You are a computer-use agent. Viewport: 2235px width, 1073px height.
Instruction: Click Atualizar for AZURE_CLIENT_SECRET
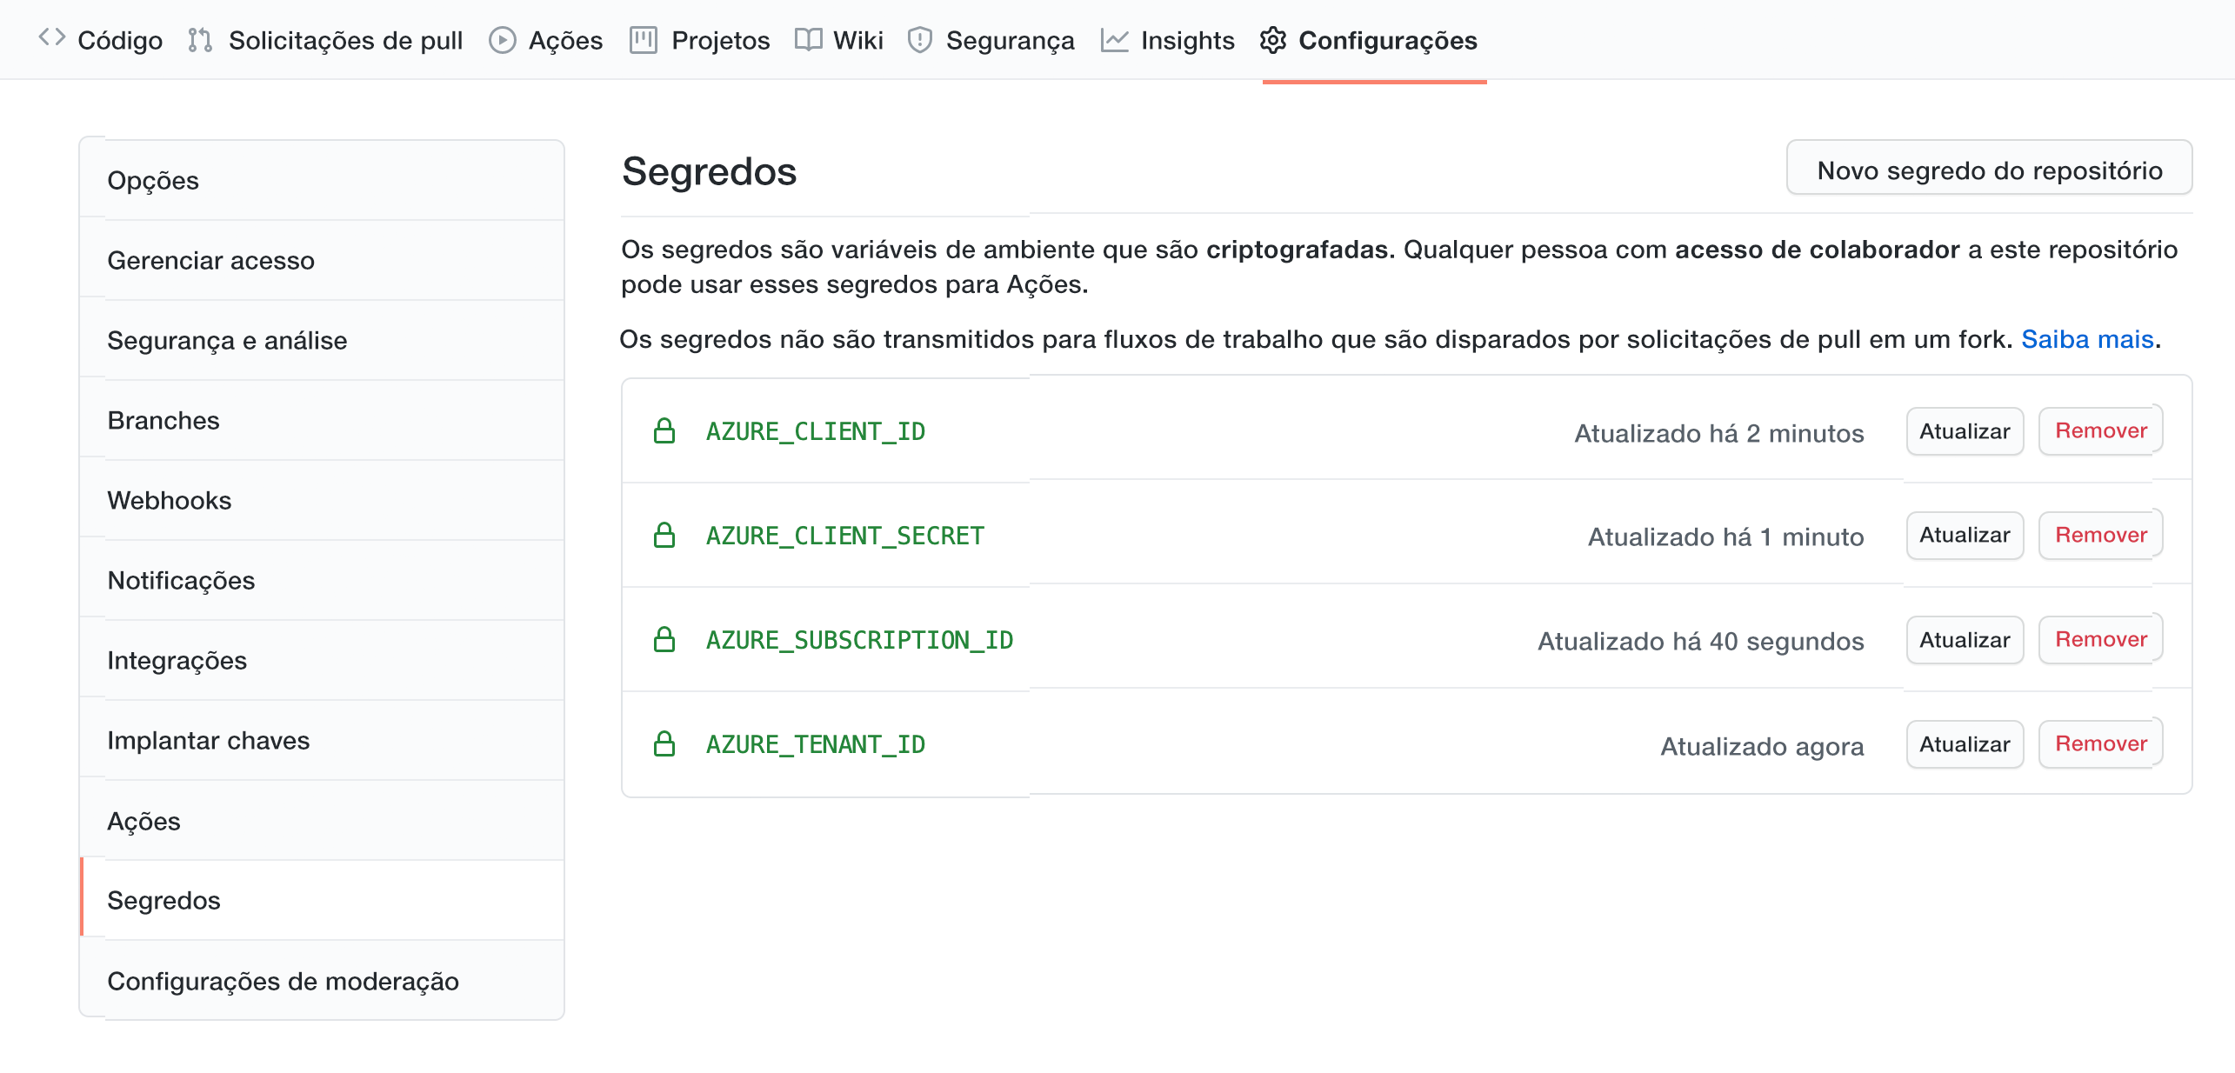pos(1965,536)
